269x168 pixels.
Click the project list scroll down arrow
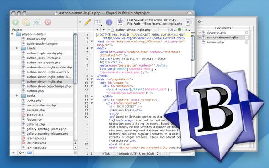tap(75, 147)
